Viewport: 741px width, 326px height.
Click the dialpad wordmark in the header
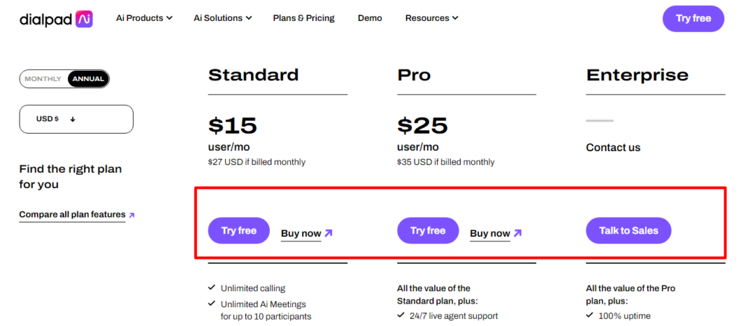pyautogui.click(x=46, y=19)
